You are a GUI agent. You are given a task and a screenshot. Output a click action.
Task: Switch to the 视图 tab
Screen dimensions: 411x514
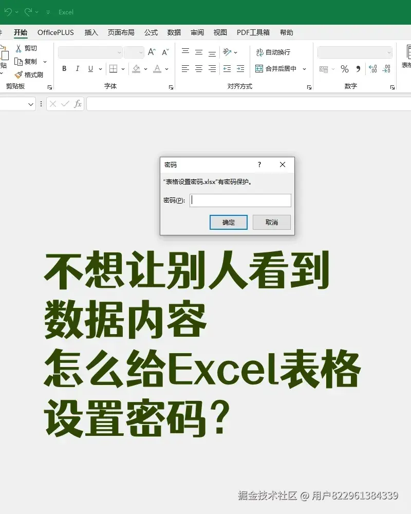coord(220,32)
